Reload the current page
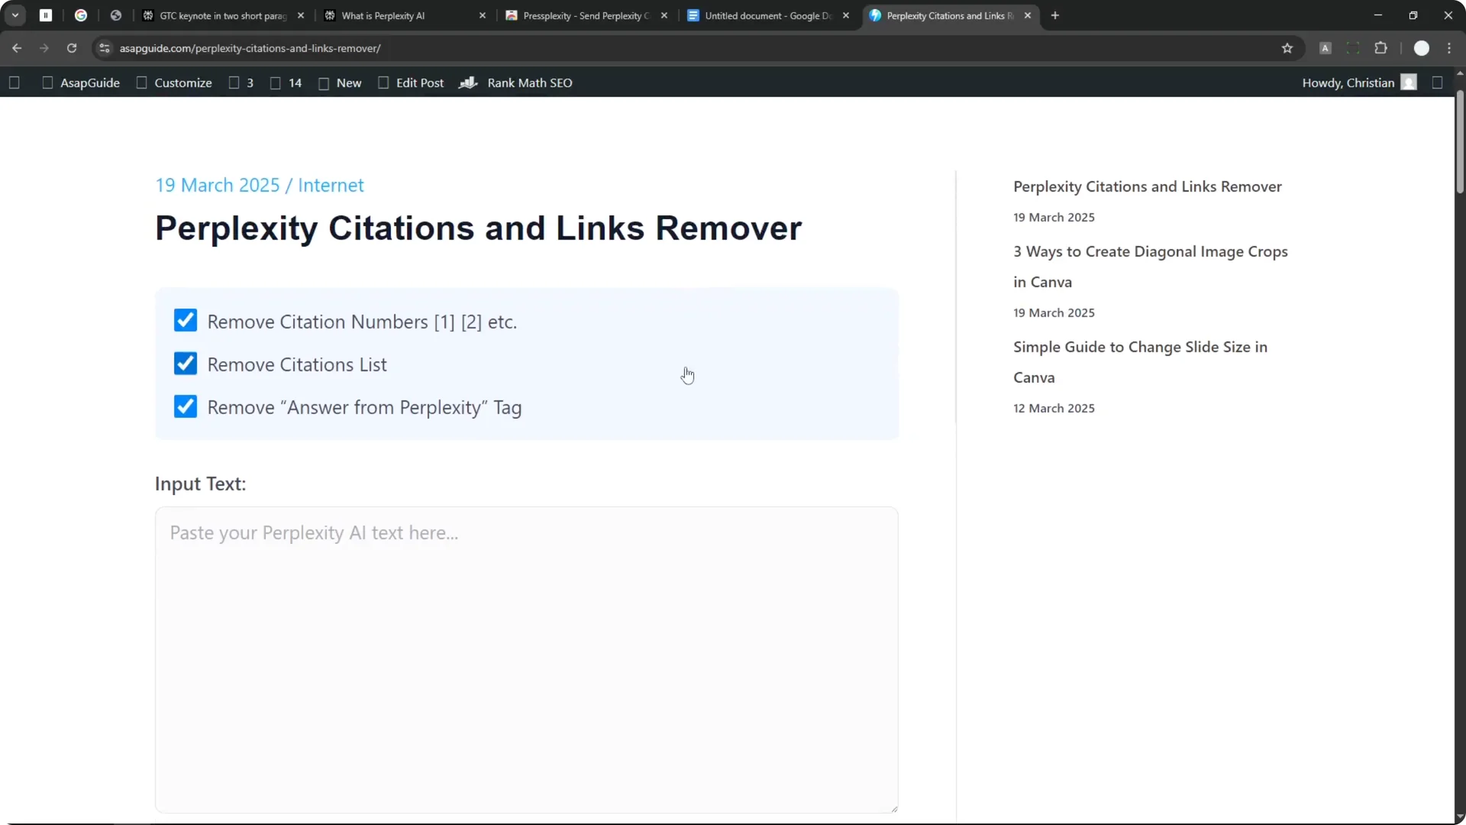This screenshot has width=1466, height=825. [71, 48]
